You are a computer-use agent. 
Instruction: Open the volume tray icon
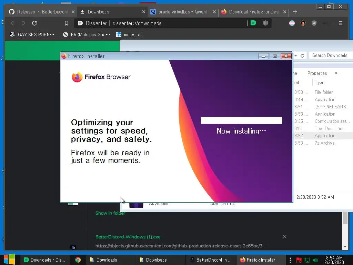tap(315, 260)
